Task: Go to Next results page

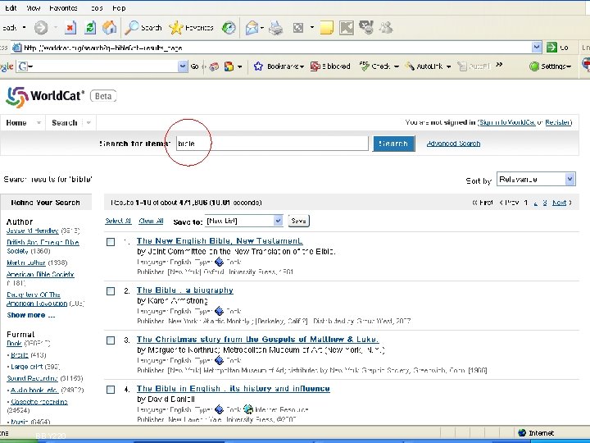Action: [x=559, y=203]
